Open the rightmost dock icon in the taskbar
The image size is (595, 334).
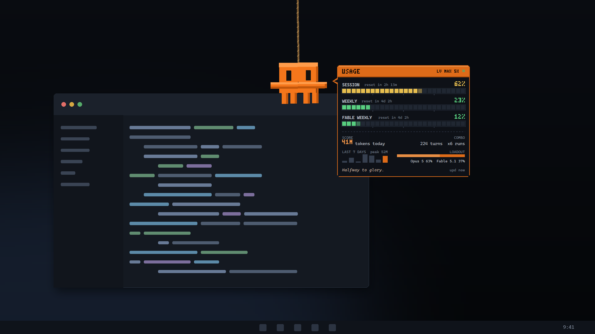click(x=332, y=328)
